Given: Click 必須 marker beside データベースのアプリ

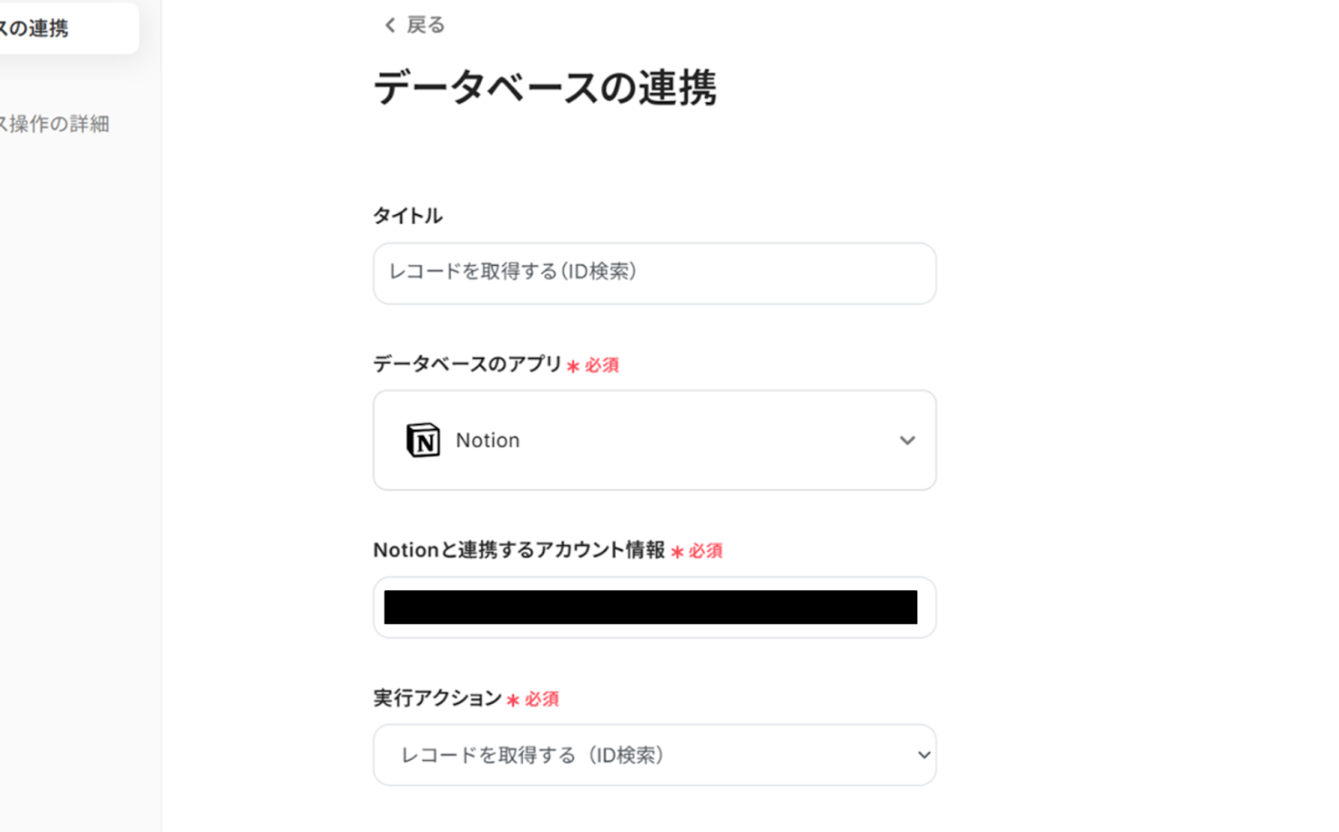Looking at the screenshot, I should 601,365.
